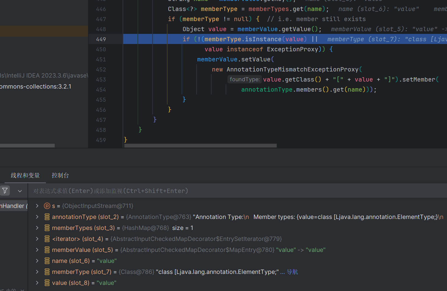Click the iterator slot_4 variable icon
The width and height of the screenshot is (447, 291).
(47, 239)
